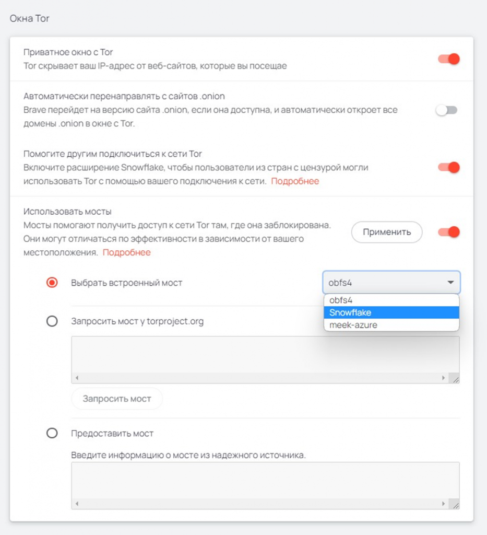The image size is (487, 535).
Task: Enable automatic .onion site redirect switch
Action: click(x=447, y=110)
